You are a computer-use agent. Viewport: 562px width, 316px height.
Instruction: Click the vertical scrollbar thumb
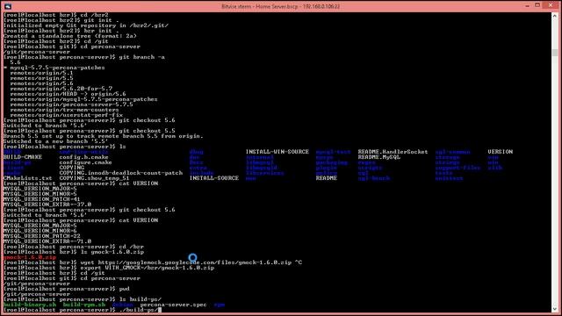[554, 53]
